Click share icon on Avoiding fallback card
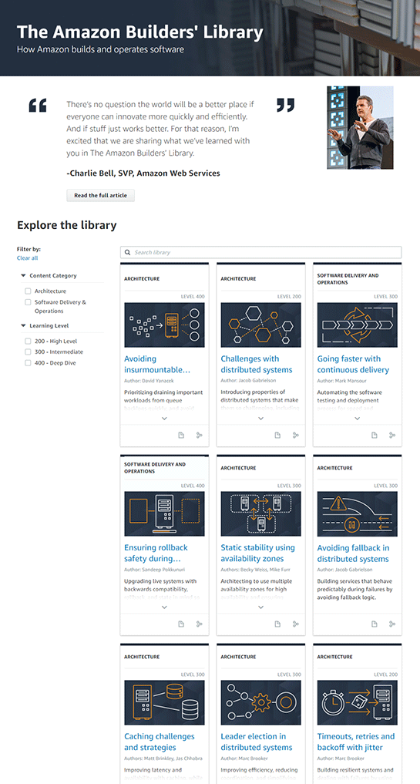This screenshot has width=420, height=784. click(392, 624)
